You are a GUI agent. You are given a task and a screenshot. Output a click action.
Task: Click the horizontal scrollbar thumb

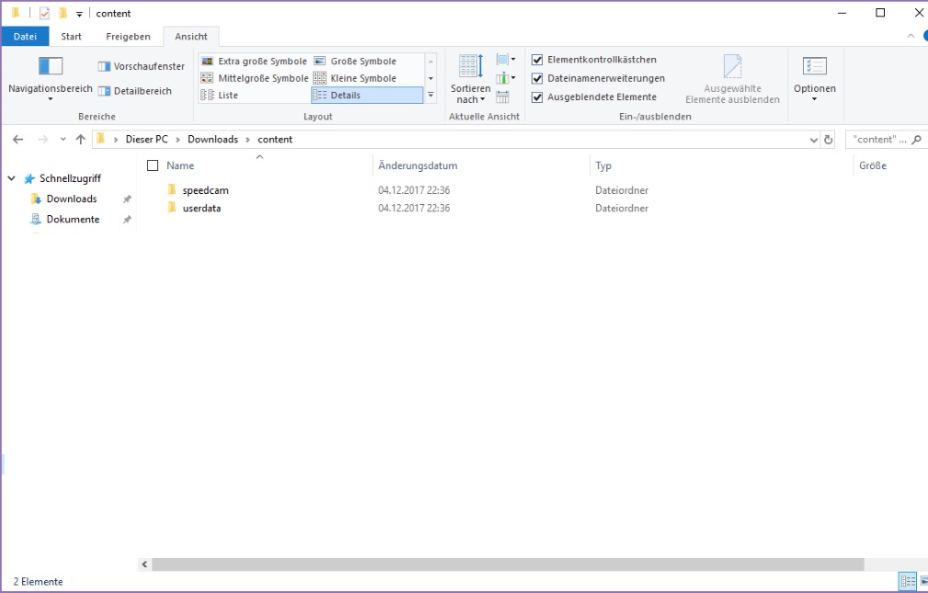coord(508,564)
